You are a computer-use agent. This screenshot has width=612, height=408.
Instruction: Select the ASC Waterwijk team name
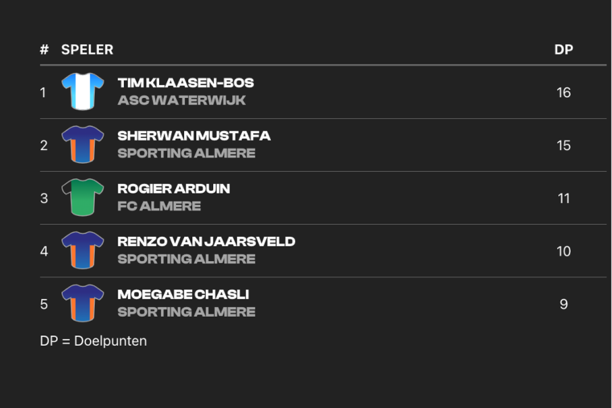(182, 100)
